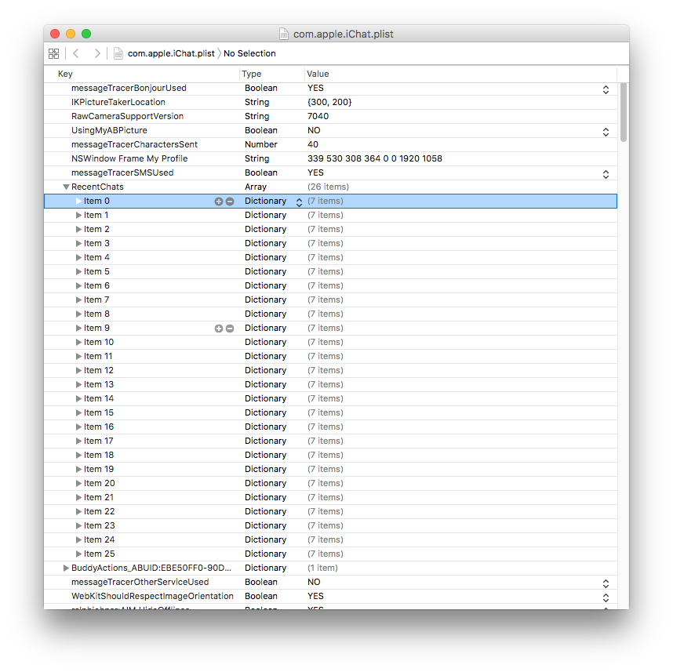Image resolution: width=673 pixels, height=672 pixels.
Task: Select the Item 2 row label
Action: tap(96, 229)
